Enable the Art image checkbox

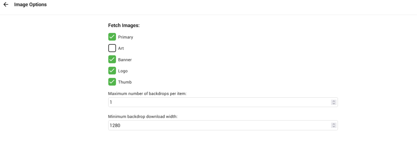112,48
